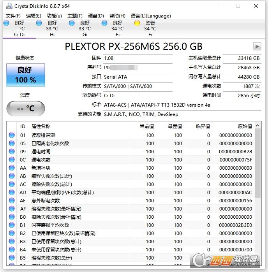Click the ID column header

(23, 126)
